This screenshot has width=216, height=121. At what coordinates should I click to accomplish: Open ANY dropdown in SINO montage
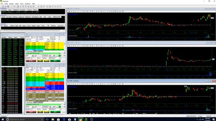coord(49,109)
